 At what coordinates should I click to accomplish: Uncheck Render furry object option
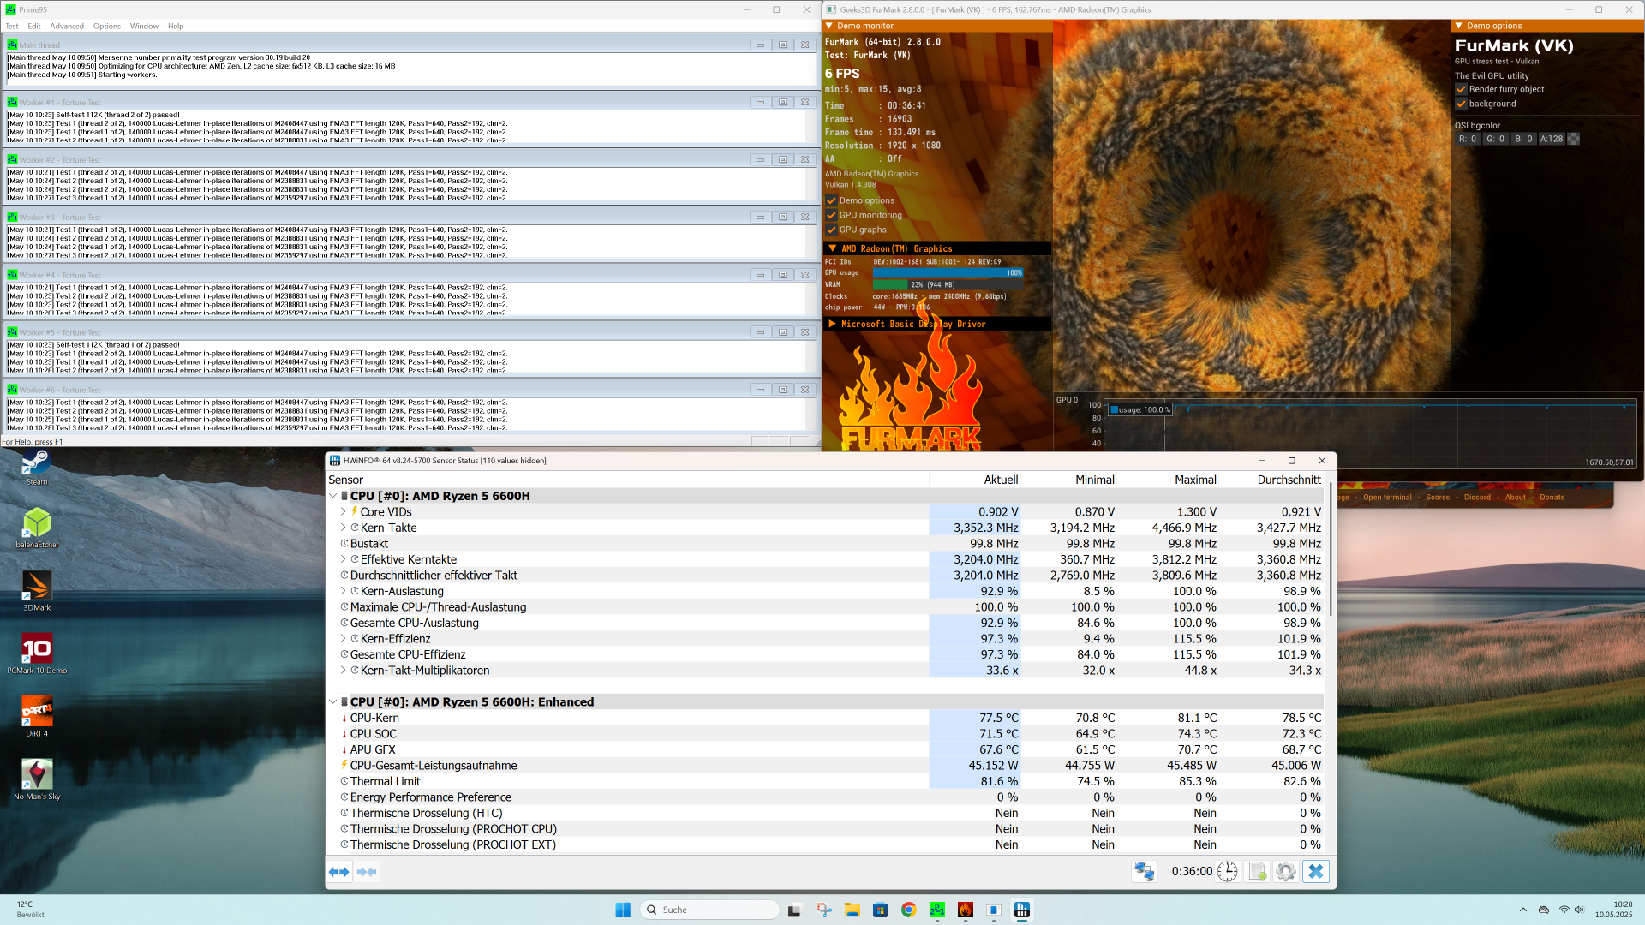[1461, 89]
